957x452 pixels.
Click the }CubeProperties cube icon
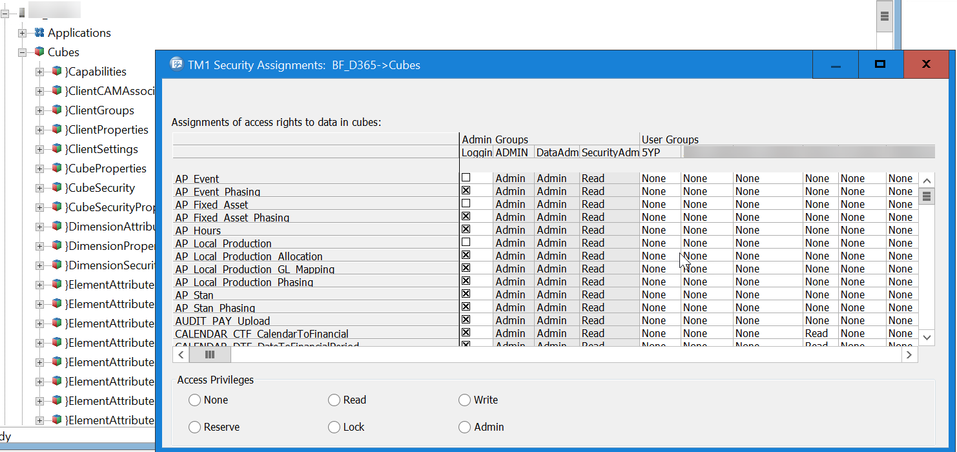tap(57, 169)
